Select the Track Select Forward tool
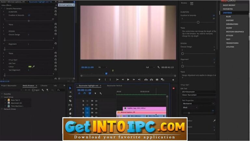The width and height of the screenshot is (250, 141). coord(70,92)
